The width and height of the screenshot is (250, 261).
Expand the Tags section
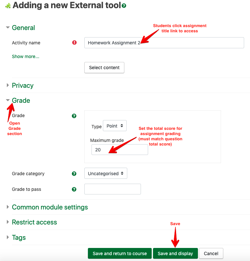coord(7,238)
